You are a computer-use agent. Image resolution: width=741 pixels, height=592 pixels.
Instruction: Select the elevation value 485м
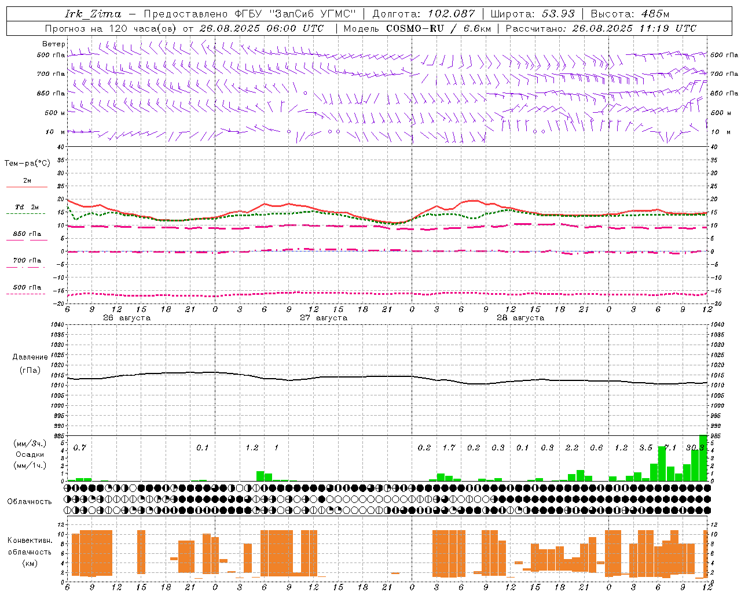pyautogui.click(x=655, y=13)
